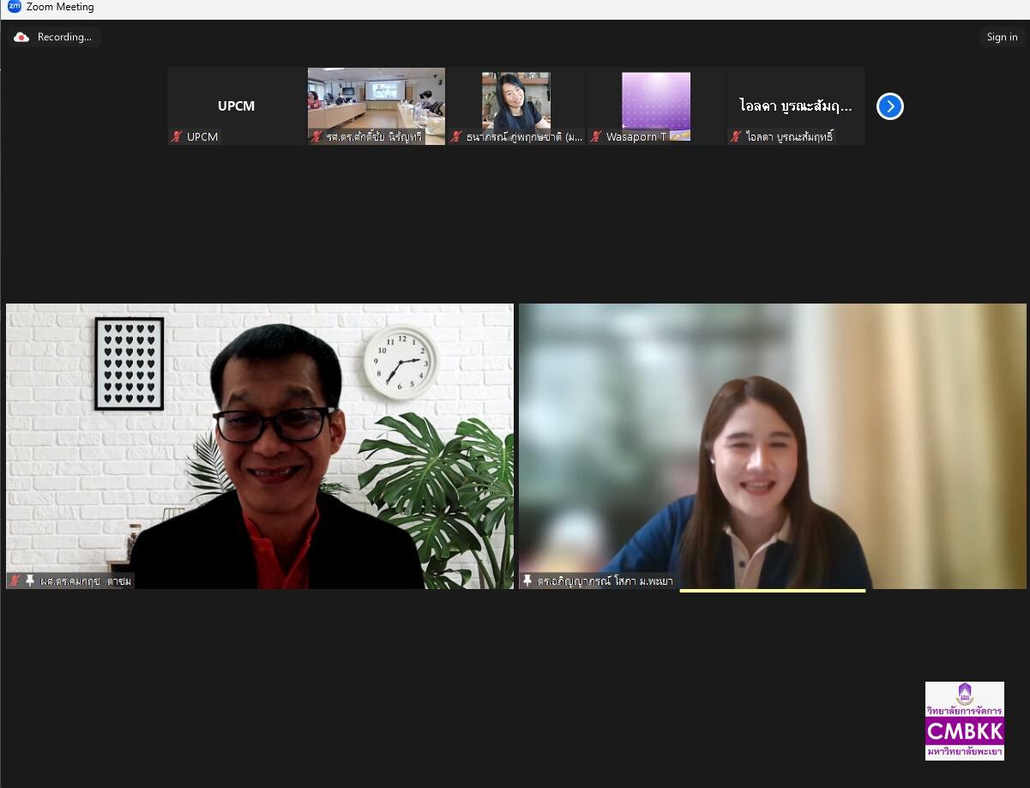Click muted mic icon on conference room tile
This screenshot has width=1030, height=788.
click(x=316, y=136)
